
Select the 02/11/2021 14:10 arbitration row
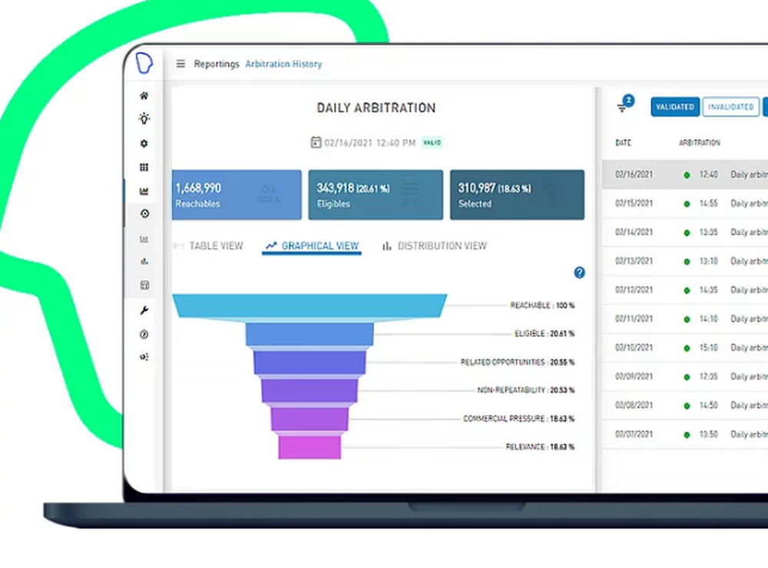point(685,319)
